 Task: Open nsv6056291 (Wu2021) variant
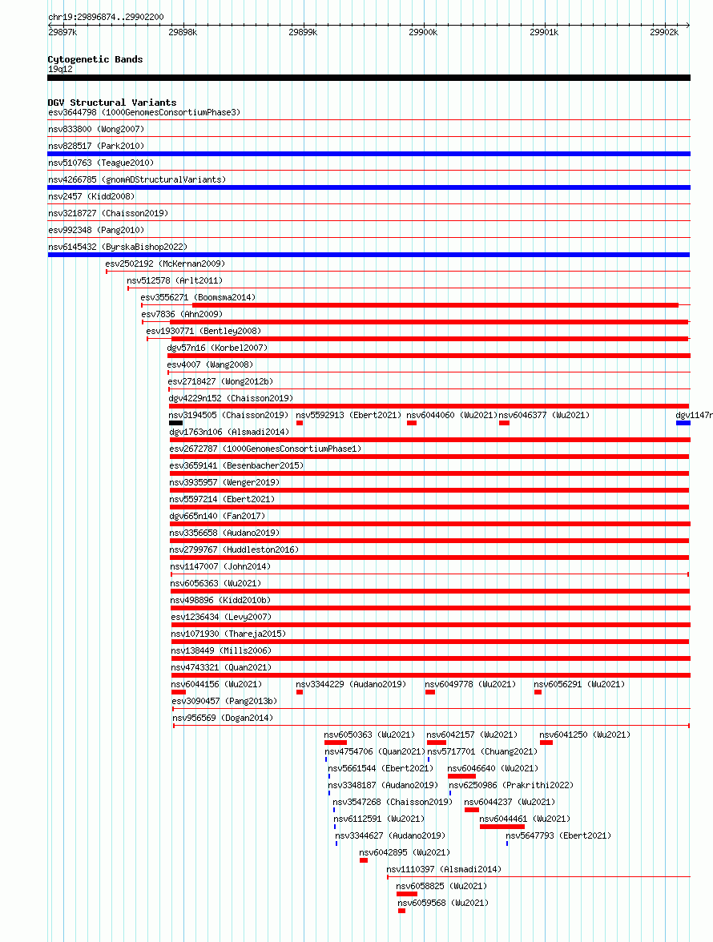[x=579, y=684]
